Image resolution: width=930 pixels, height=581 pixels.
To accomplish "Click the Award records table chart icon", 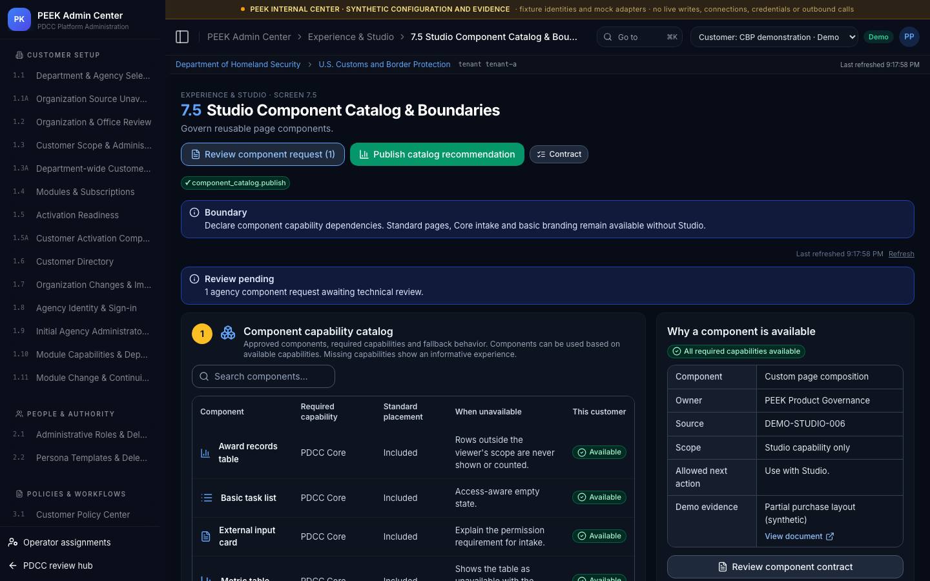I will (x=205, y=453).
